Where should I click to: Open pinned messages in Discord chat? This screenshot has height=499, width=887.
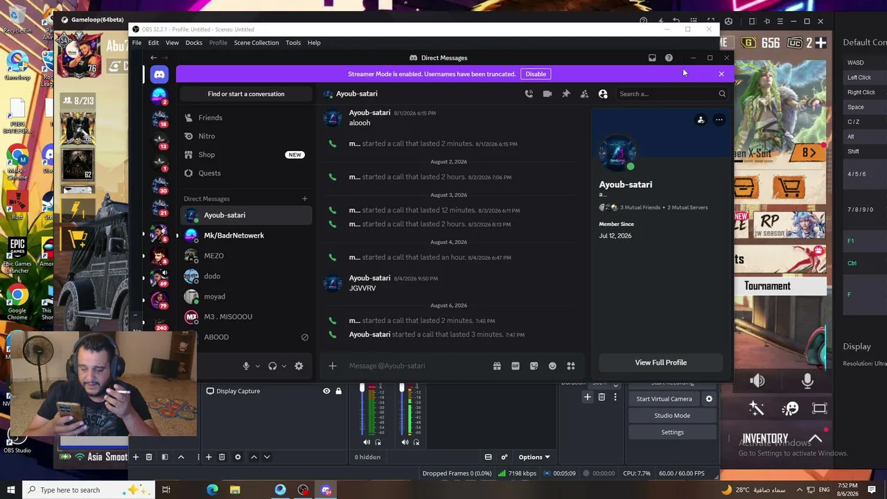(x=566, y=94)
